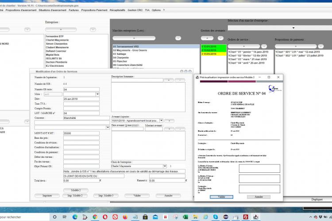The image size is (332, 221).
Task: Open Microsoft Edge from the taskbar
Action: tap(75, 217)
